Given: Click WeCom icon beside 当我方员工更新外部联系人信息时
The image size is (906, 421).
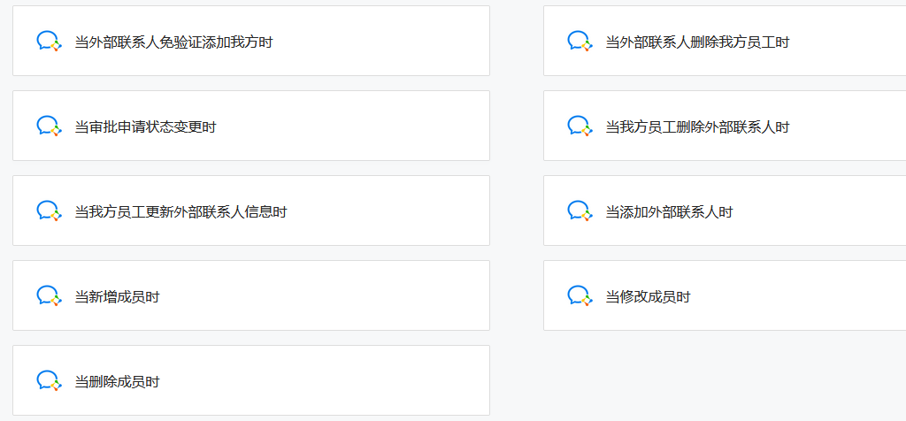Looking at the screenshot, I should [50, 211].
